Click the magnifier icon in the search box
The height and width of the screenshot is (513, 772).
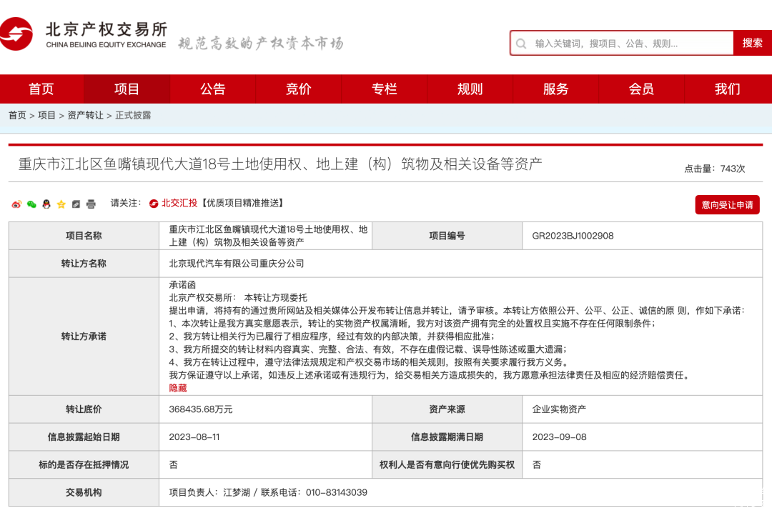pos(521,44)
